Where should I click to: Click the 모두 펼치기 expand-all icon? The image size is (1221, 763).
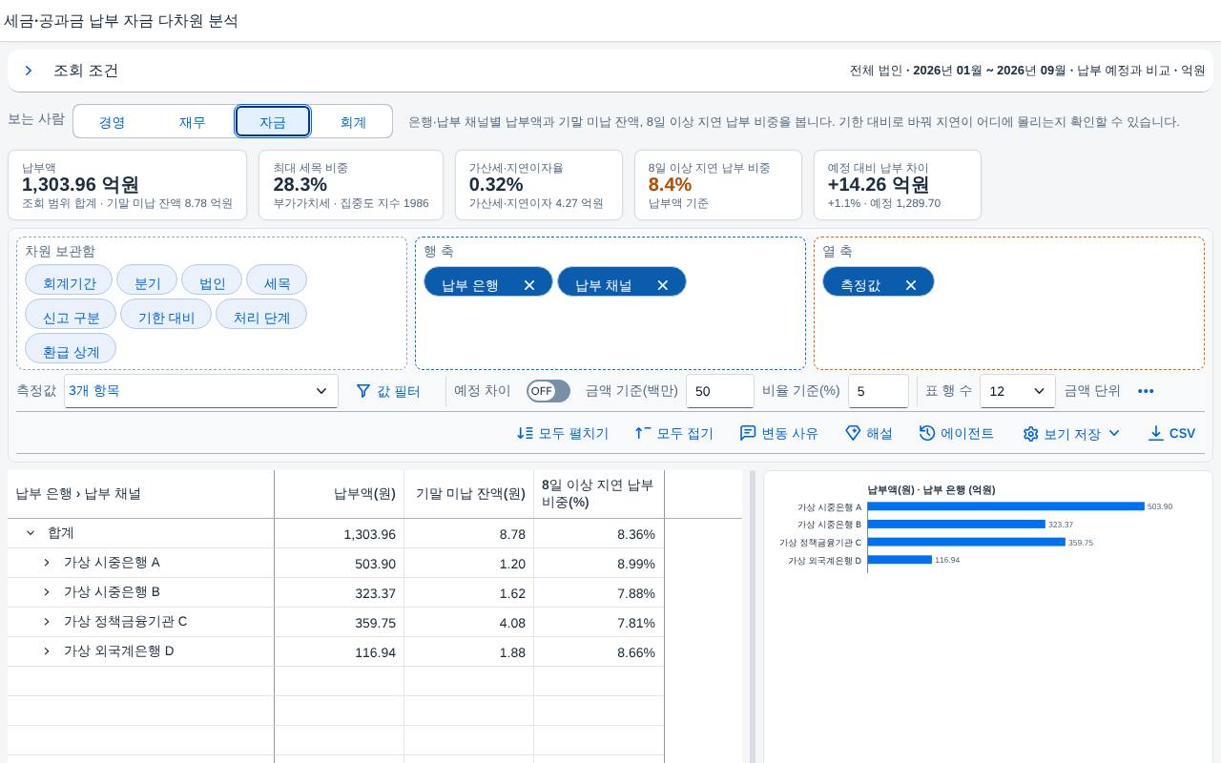click(525, 433)
